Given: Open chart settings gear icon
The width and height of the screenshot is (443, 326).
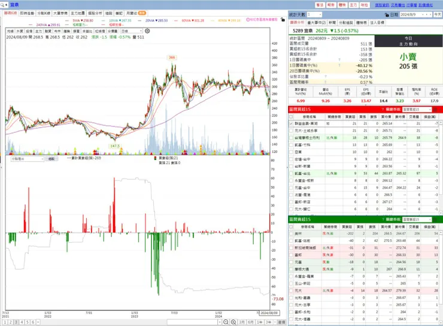Looking at the screenshot, I should tap(147, 31).
